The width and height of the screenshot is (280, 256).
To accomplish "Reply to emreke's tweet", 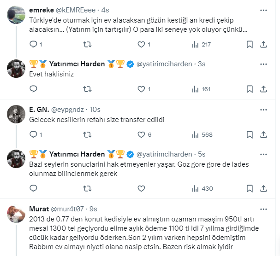I will pyautogui.click(x=33, y=44).
